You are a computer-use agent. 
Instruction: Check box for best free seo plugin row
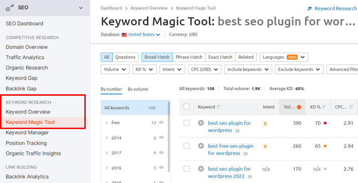coord(187,146)
